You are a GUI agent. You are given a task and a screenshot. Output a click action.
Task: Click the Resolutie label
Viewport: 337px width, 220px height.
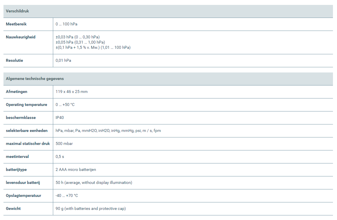pyautogui.click(x=14, y=61)
